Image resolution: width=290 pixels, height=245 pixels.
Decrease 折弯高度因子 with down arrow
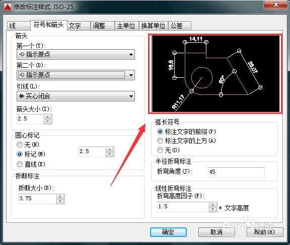[213, 209]
